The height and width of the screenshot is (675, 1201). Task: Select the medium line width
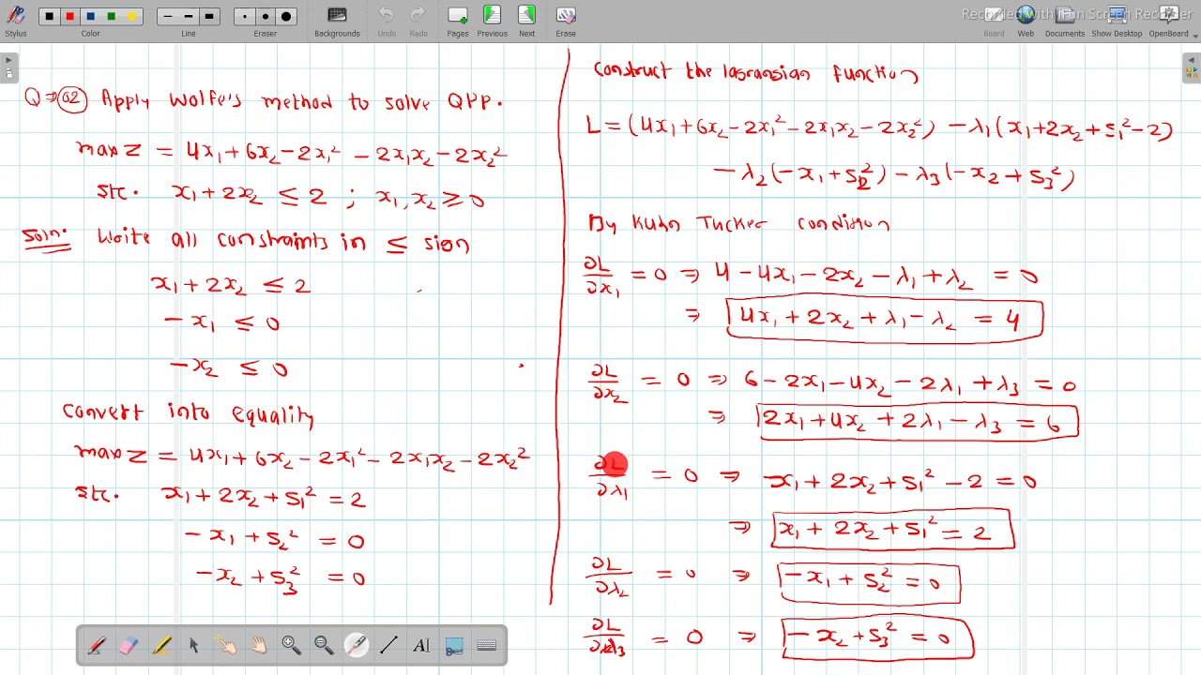coord(189,17)
